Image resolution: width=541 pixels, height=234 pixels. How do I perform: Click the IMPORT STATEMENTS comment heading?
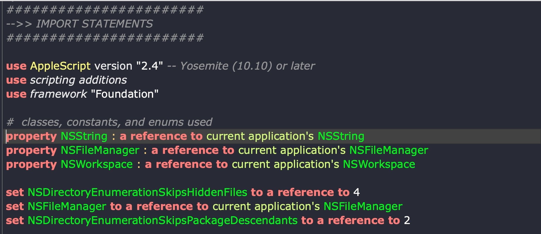click(x=94, y=24)
